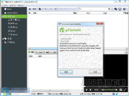129x96 pixels.
Task: Click 下载 speed status bar entry
Action: pyautogui.click(x=59, y=94)
